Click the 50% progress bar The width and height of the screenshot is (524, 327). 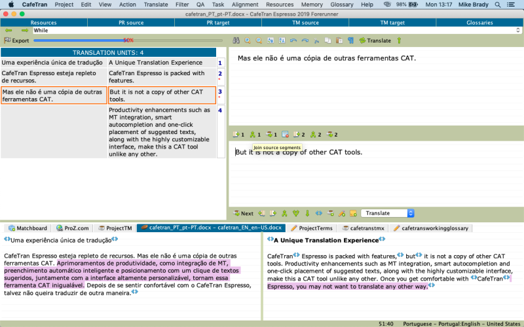click(x=128, y=41)
